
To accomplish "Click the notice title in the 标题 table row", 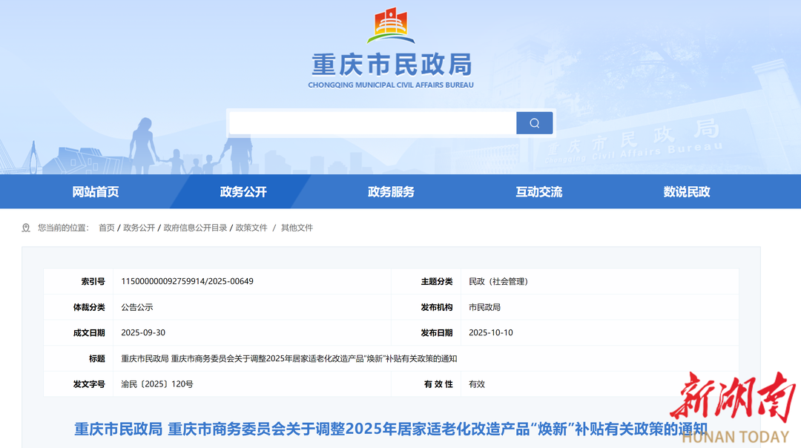I will [289, 359].
